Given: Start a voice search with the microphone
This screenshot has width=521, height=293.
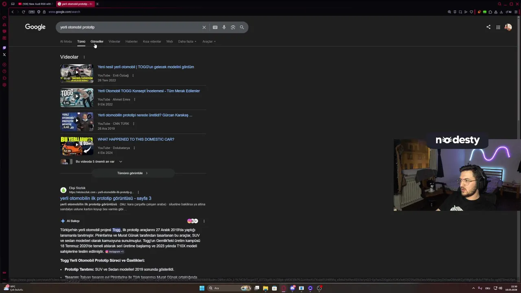Looking at the screenshot, I should tap(224, 27).
